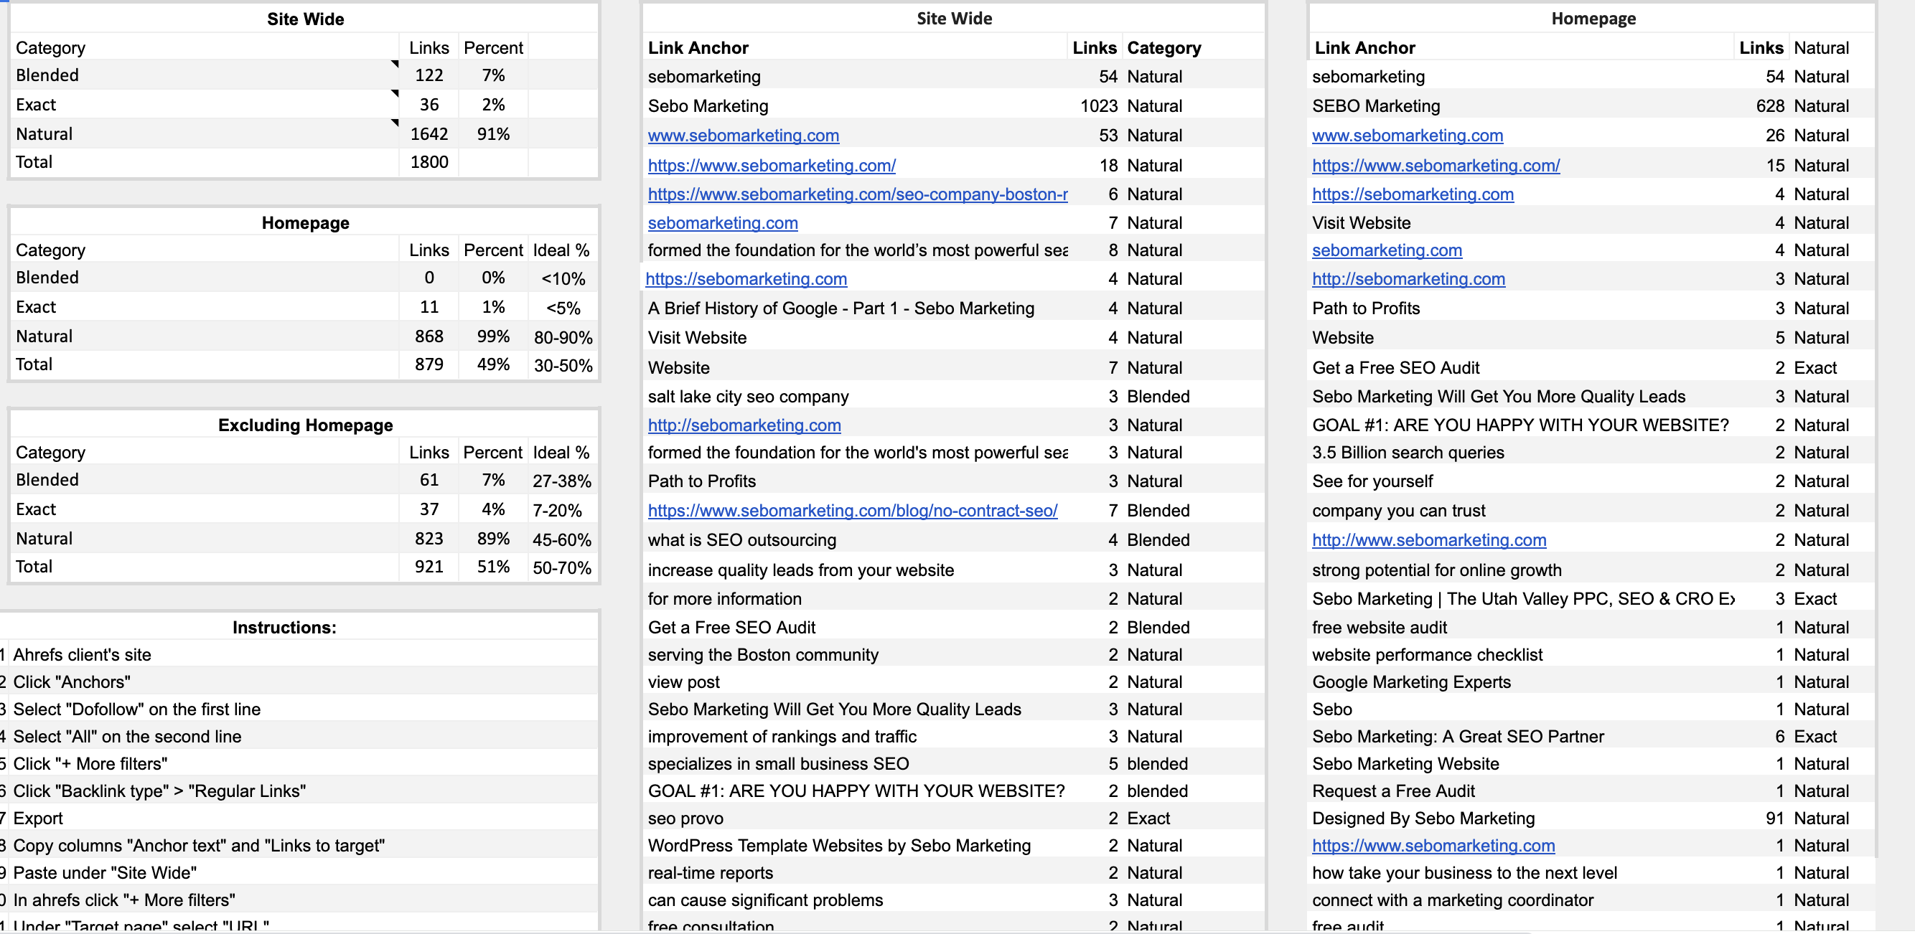Click sebomarketing.com link in Site Wide list
This screenshot has width=1915, height=934.
723,223
